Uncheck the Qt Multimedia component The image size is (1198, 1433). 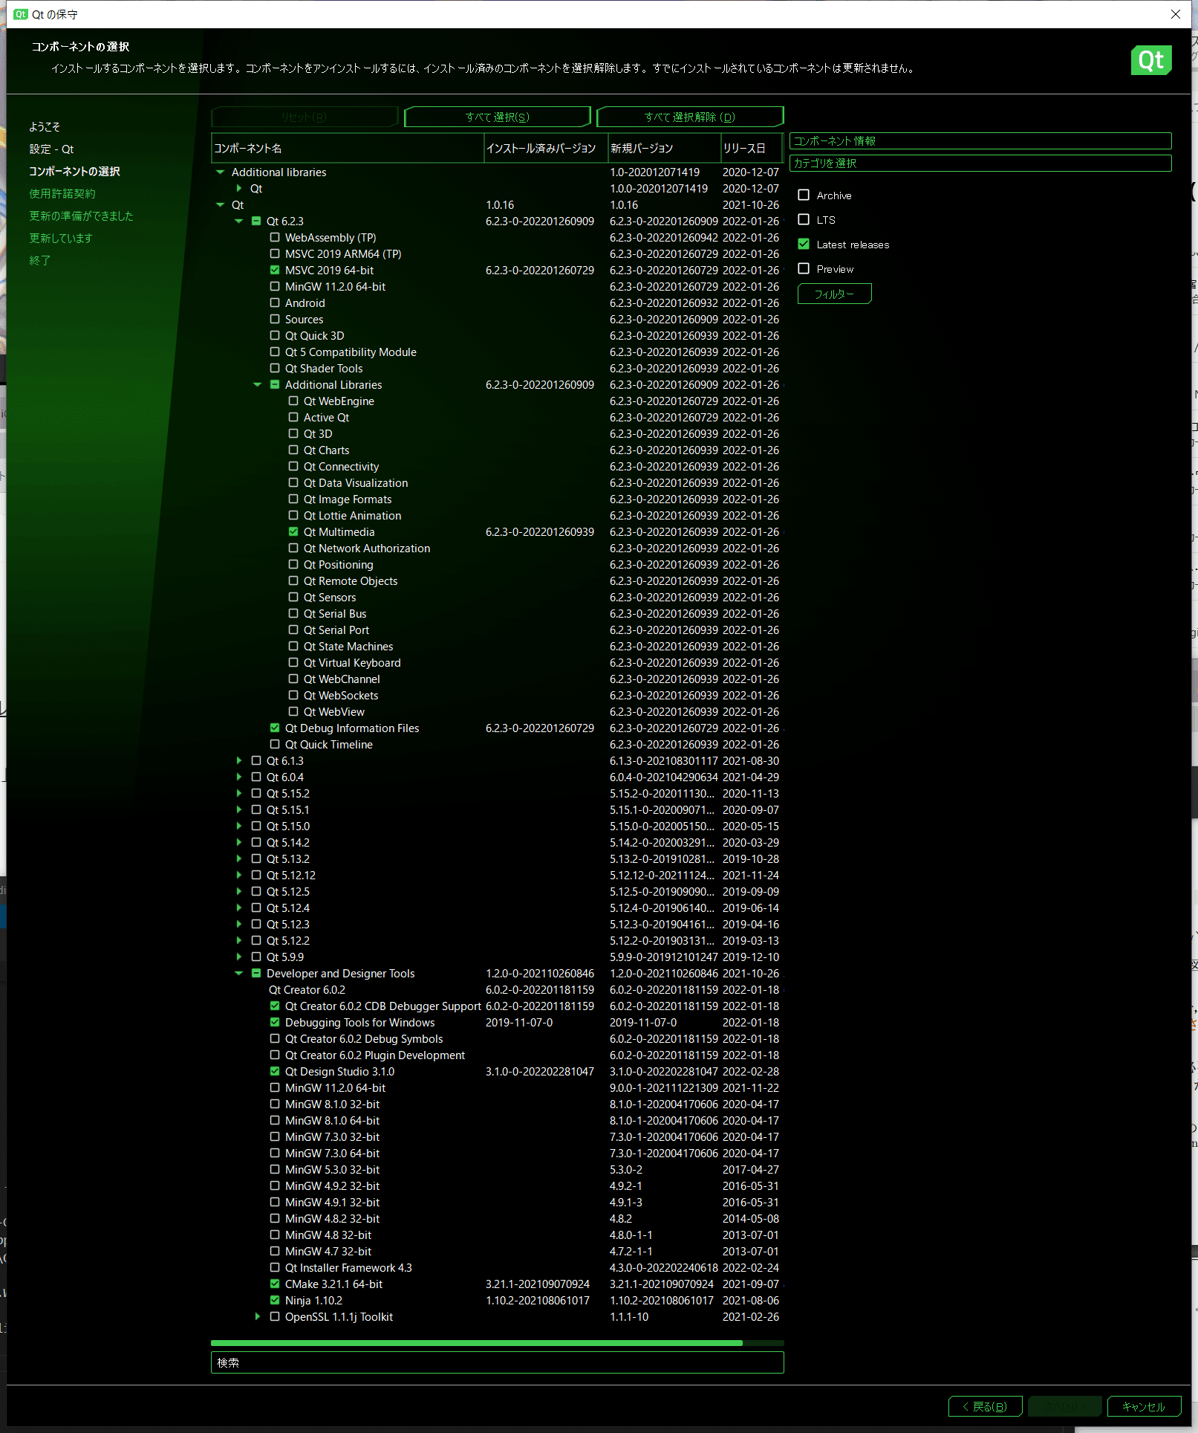click(x=293, y=531)
